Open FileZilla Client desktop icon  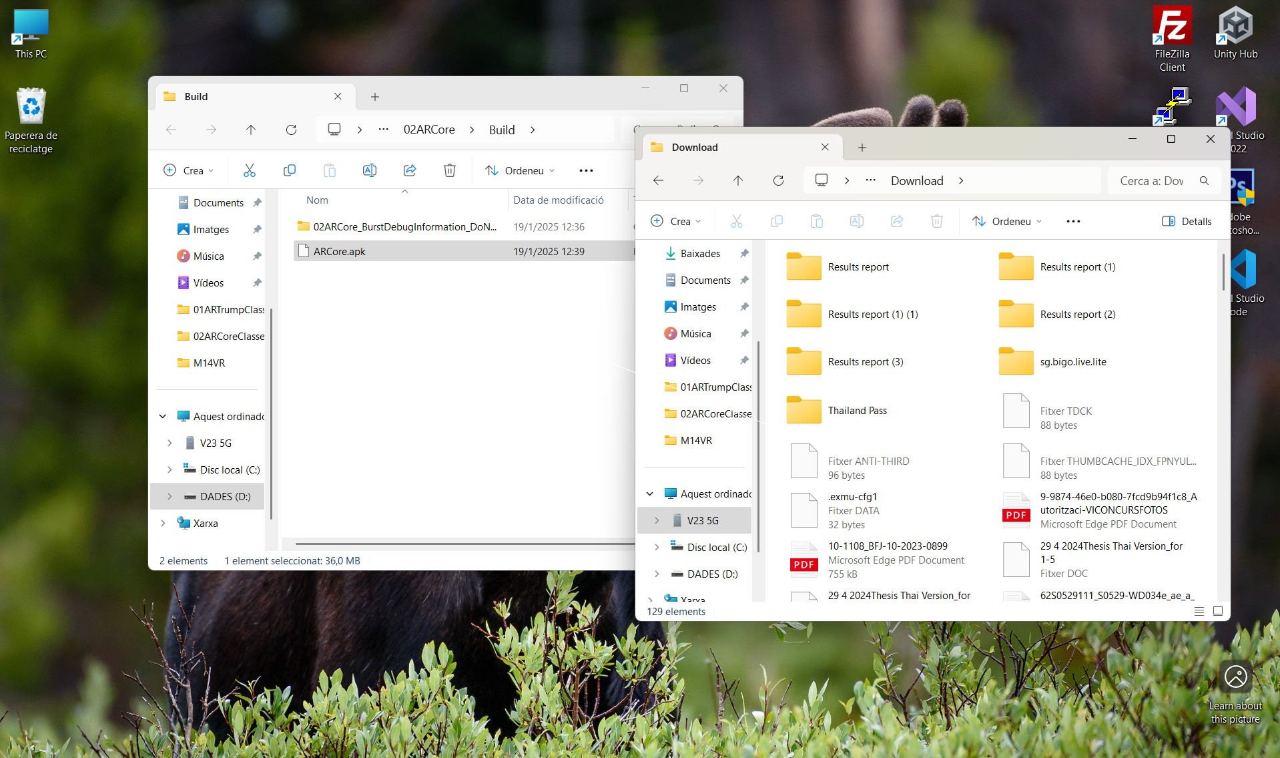point(1172,38)
